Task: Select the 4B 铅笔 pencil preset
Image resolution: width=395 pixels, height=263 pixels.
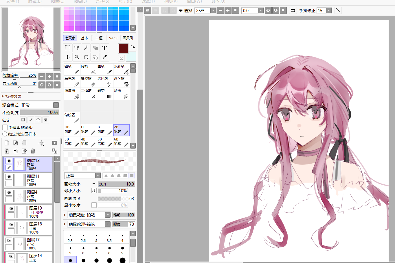Action: pos(88,142)
